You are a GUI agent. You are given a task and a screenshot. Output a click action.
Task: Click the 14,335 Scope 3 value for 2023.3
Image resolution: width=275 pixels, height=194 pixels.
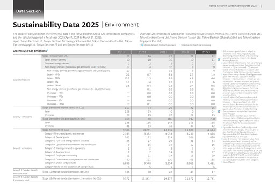point(168,130)
